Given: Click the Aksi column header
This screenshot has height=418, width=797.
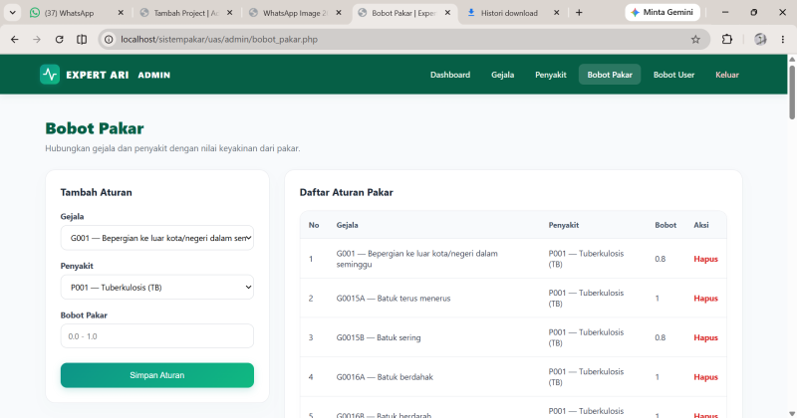Looking at the screenshot, I should (x=701, y=225).
